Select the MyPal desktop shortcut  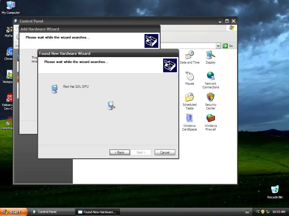pos(9,31)
